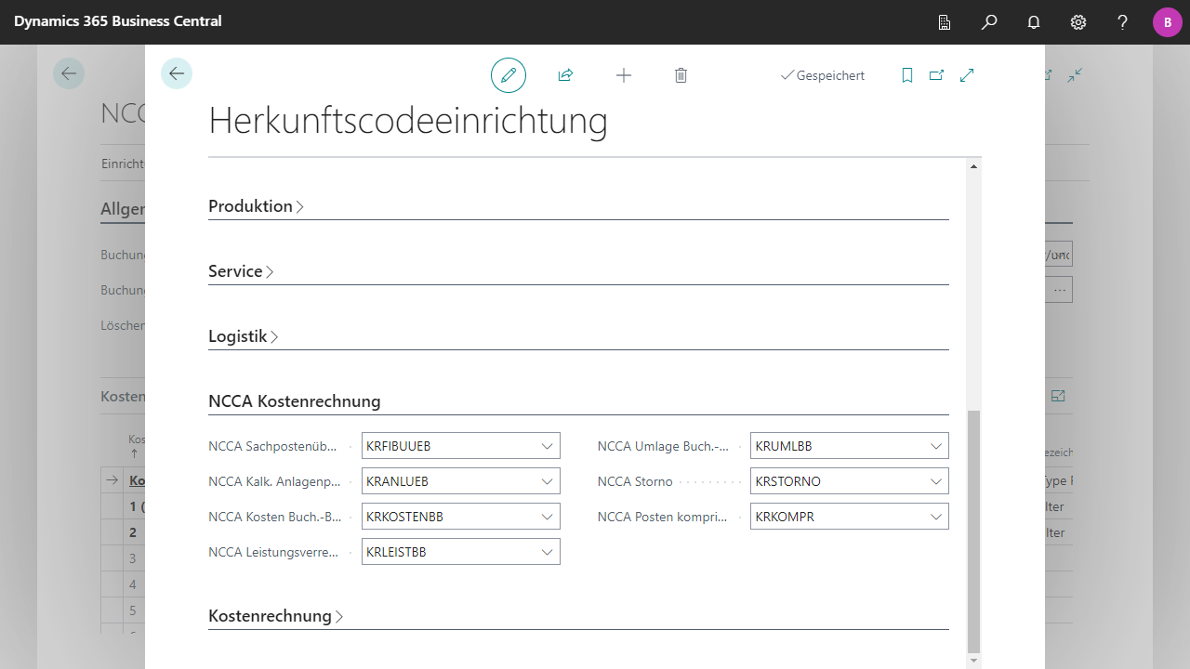Click the pencil edit icon
This screenshot has width=1190, height=669.
click(509, 75)
